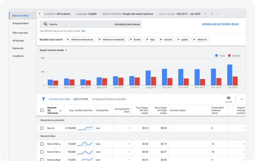Open the date range dropdown arrow
The width and height of the screenshot is (255, 161).
coord(206,14)
